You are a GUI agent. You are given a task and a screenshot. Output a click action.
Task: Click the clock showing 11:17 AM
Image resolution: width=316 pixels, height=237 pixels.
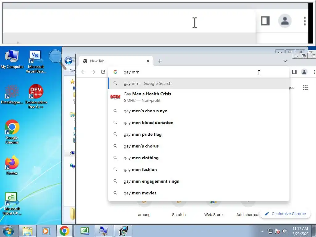coord(300,231)
